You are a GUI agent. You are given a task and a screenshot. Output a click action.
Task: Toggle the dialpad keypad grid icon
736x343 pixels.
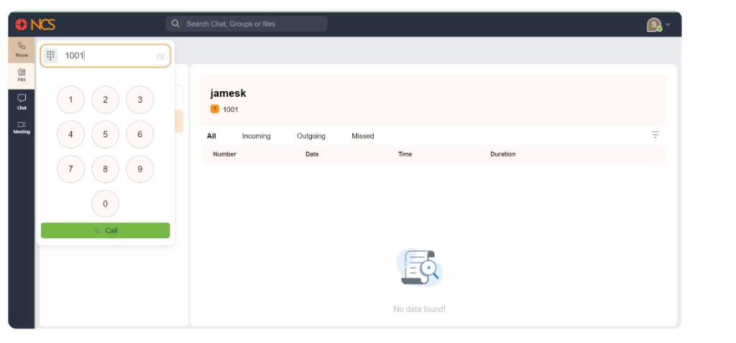pos(51,56)
